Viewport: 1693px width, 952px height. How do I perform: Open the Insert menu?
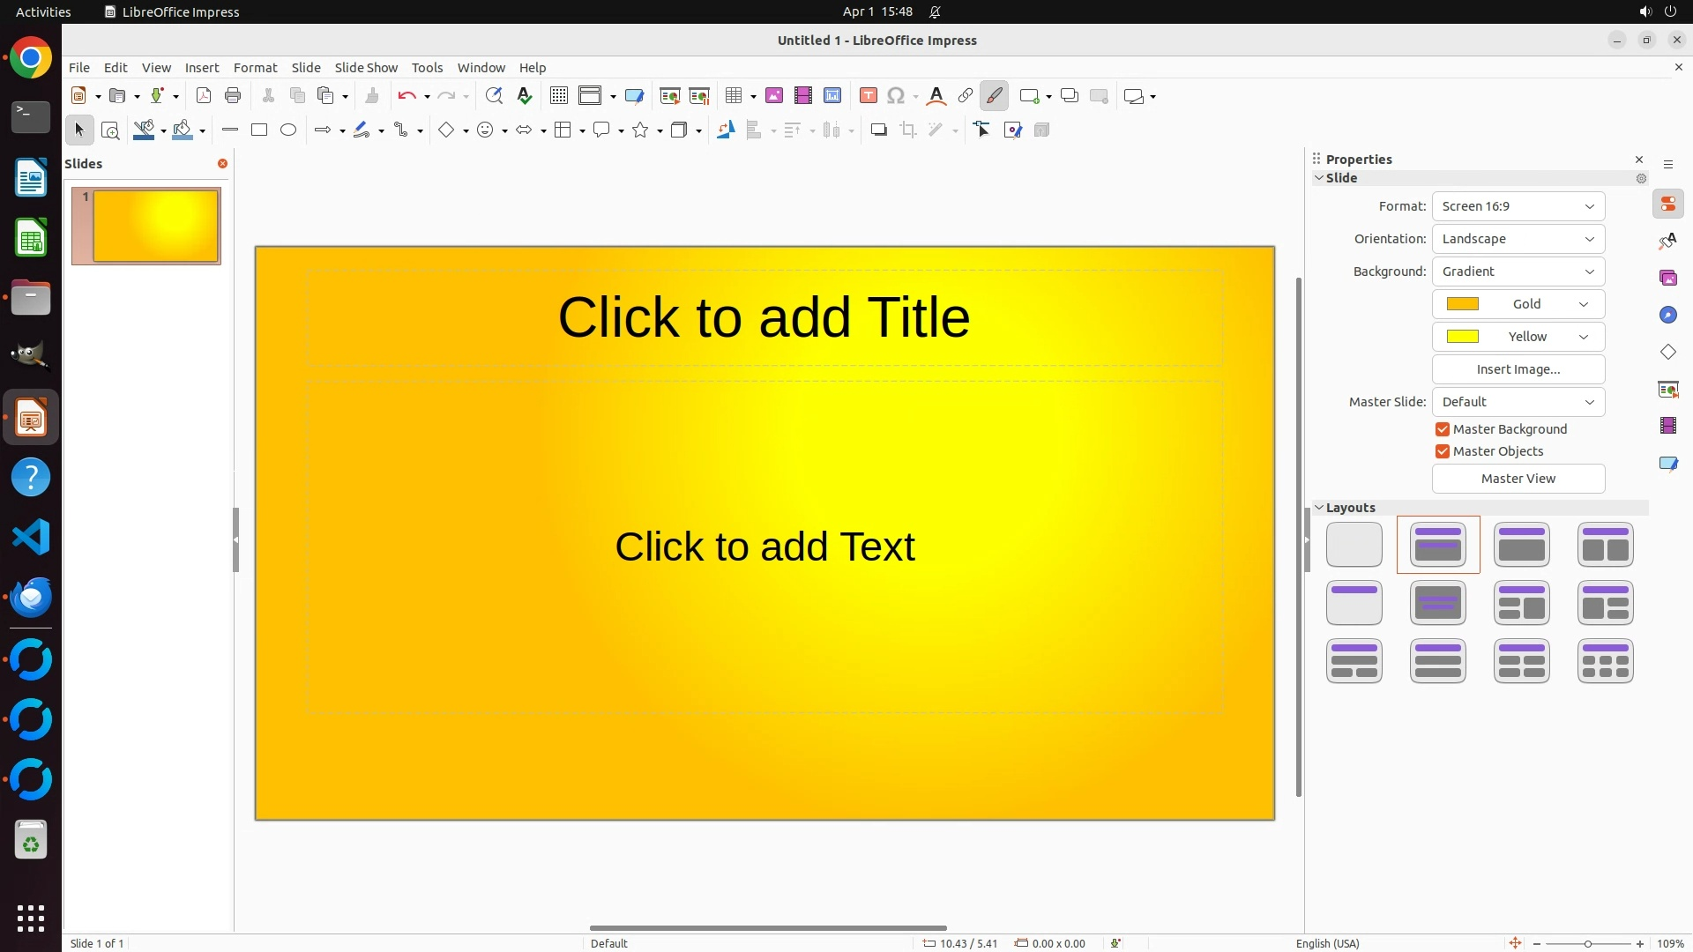(202, 68)
